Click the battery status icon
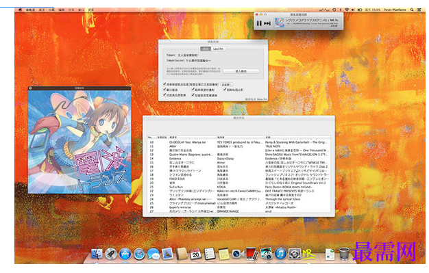429x273 pixels. click(360, 10)
